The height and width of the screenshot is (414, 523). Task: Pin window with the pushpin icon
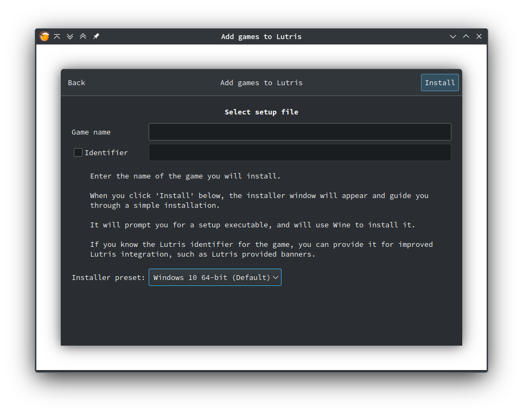click(96, 36)
